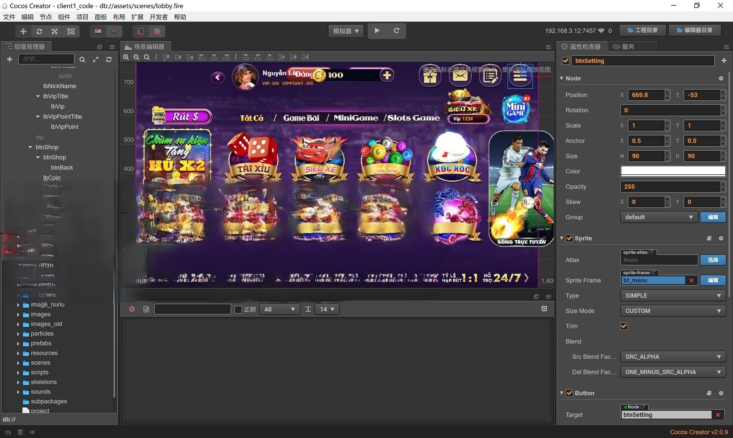Viewport: 733px width, 438px height.
Task: Open editor folder via 编辑器目录 button
Action: pos(695,30)
